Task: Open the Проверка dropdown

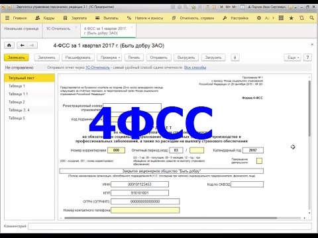Action: point(109,58)
